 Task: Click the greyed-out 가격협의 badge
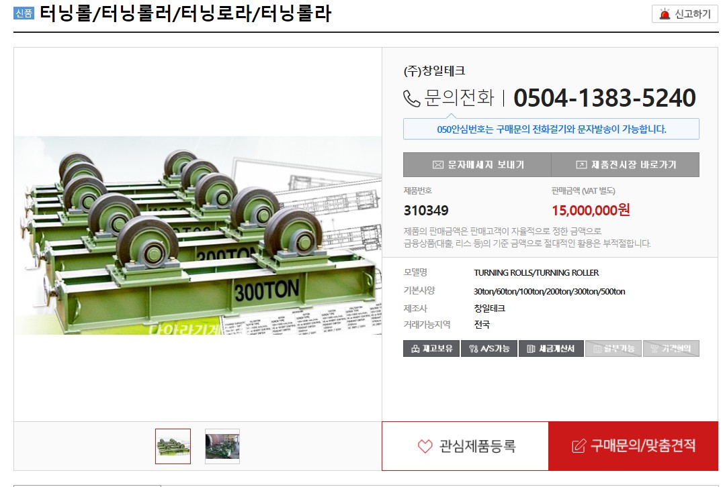(671, 348)
